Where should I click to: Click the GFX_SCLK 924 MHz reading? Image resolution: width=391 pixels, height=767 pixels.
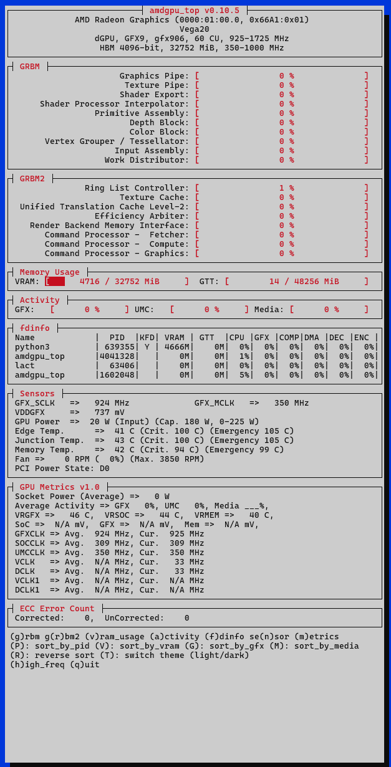[x=72, y=403]
